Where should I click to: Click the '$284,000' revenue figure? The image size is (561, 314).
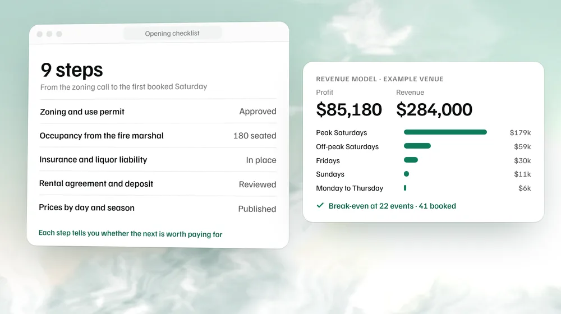pos(434,109)
